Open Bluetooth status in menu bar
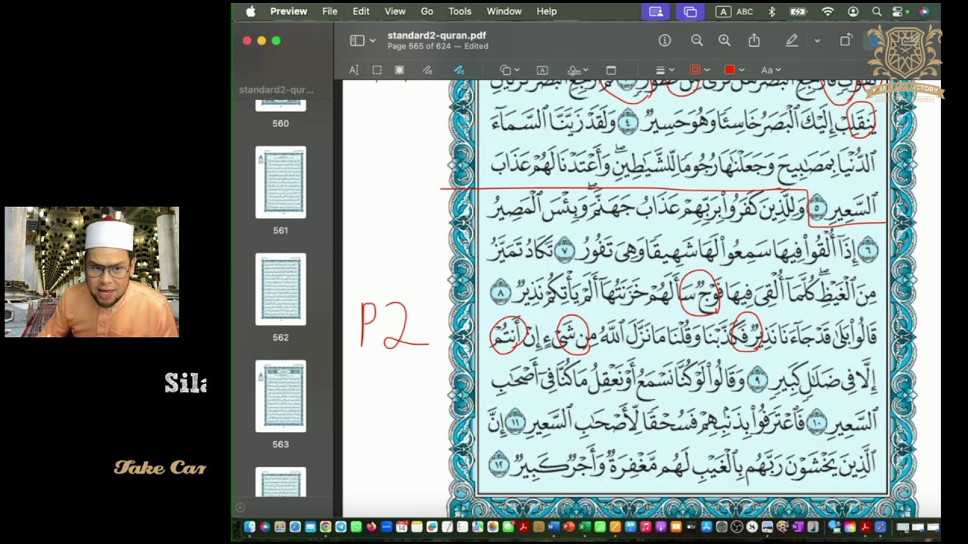 pyautogui.click(x=772, y=11)
